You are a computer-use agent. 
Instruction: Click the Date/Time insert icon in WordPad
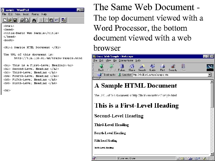(64, 20)
